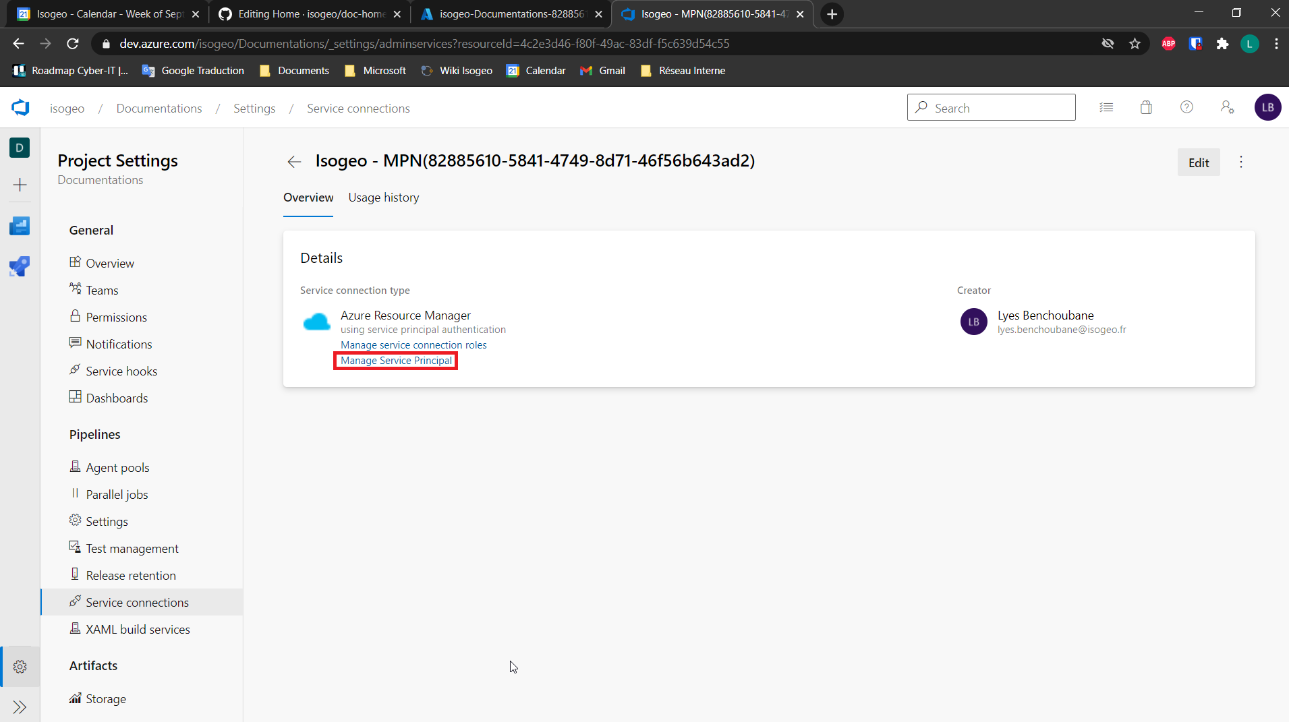Open the Documentations project tile icon

[20, 148]
